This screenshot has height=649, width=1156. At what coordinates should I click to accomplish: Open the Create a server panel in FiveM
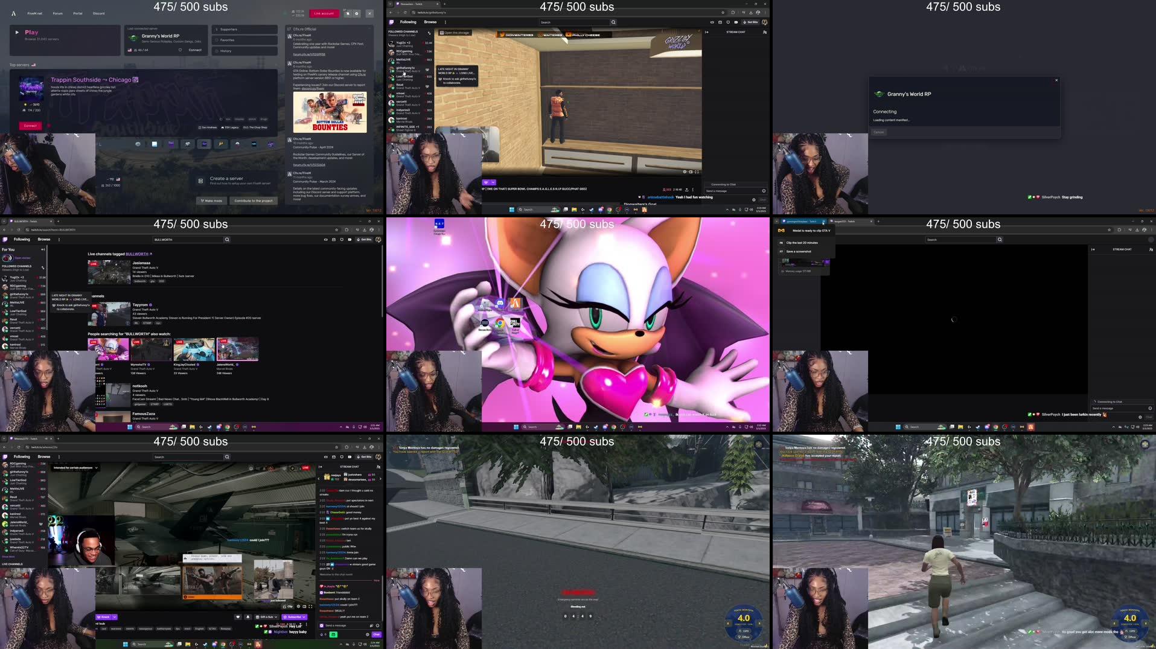coord(234,181)
